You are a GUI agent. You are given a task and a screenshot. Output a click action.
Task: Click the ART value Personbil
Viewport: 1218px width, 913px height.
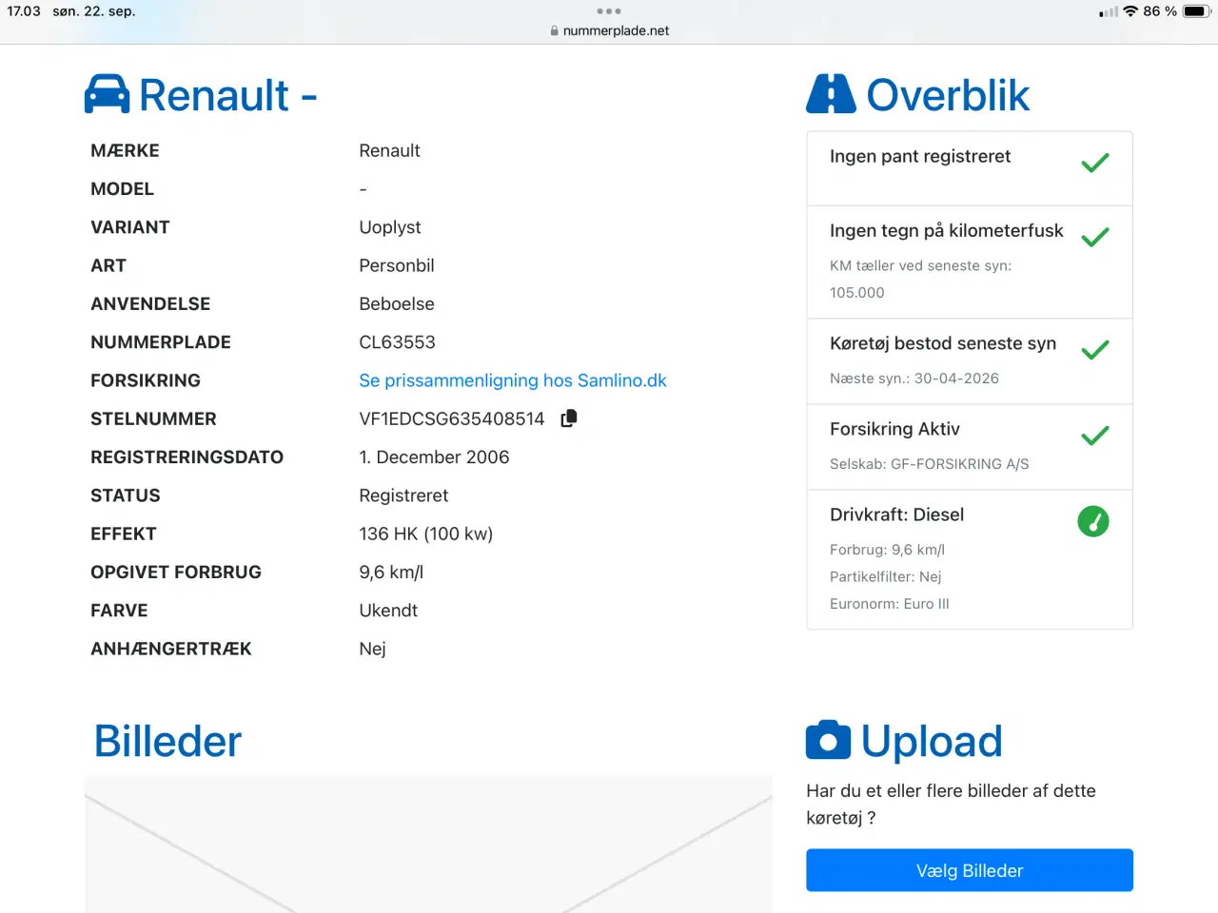click(x=397, y=265)
